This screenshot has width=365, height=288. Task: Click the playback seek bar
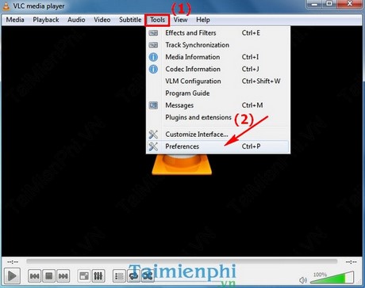[x=182, y=261]
